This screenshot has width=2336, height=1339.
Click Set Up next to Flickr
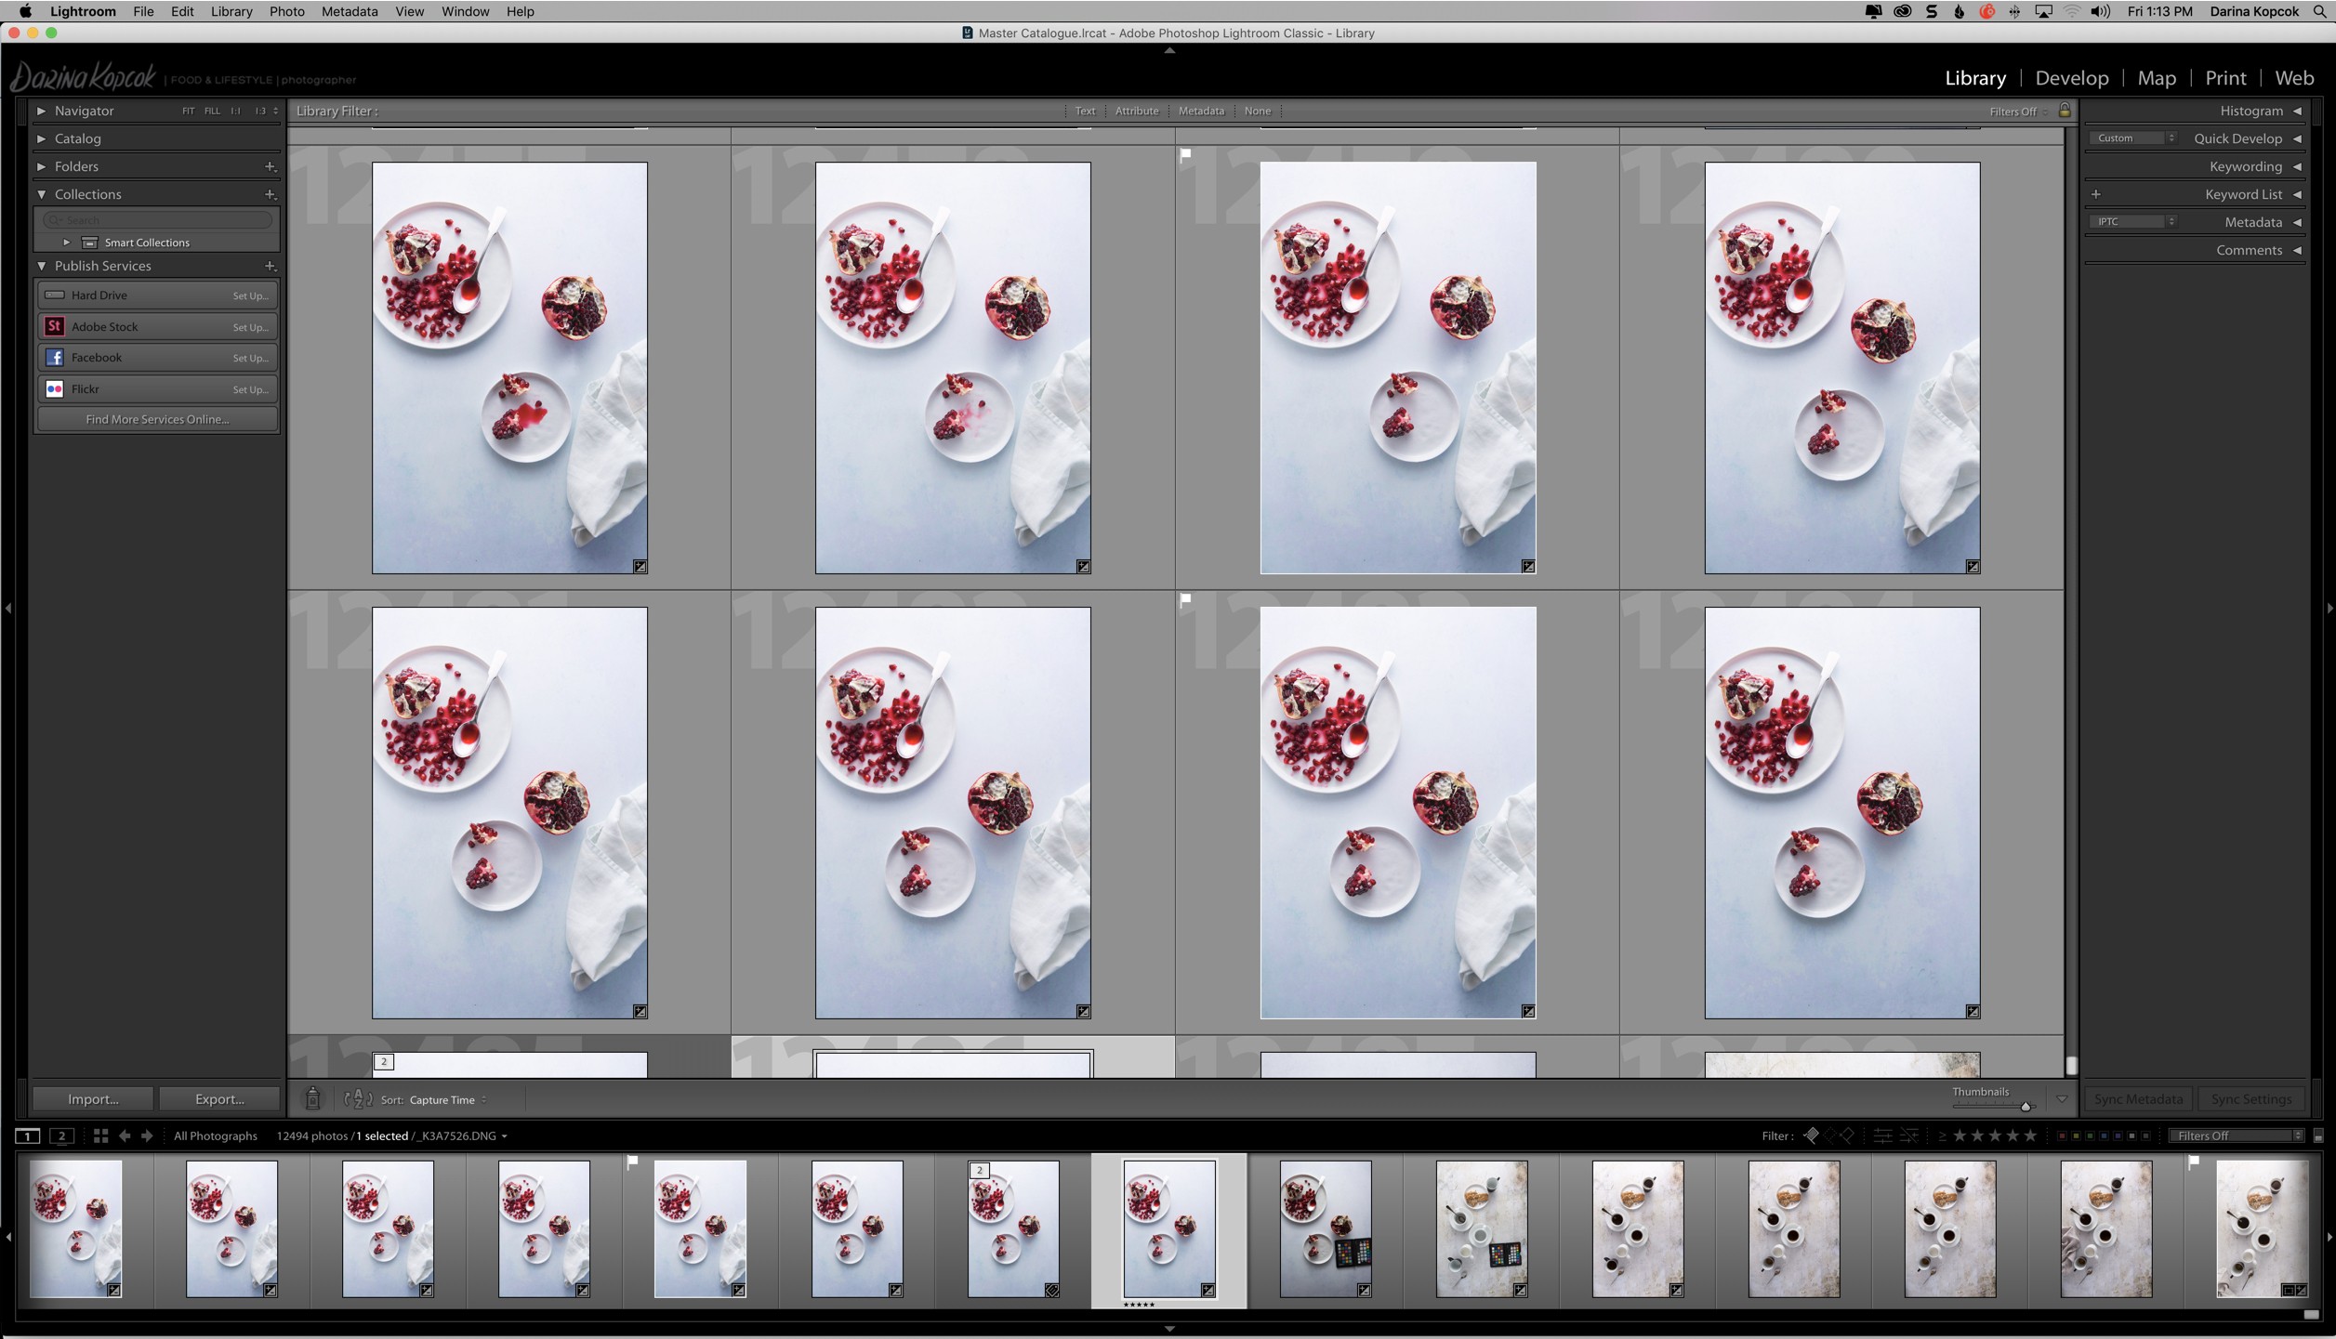point(249,388)
